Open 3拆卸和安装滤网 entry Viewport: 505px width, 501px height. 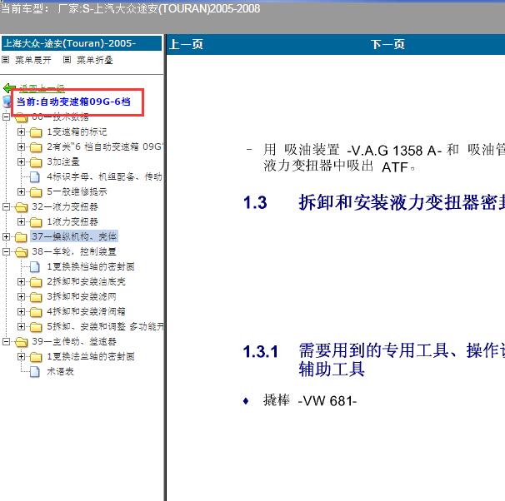click(x=82, y=296)
